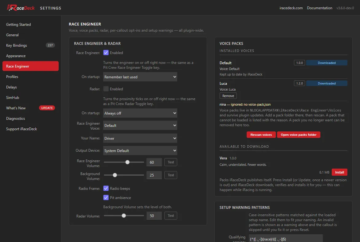
Task: Open the Output Device dropdown
Action: pos(140,150)
